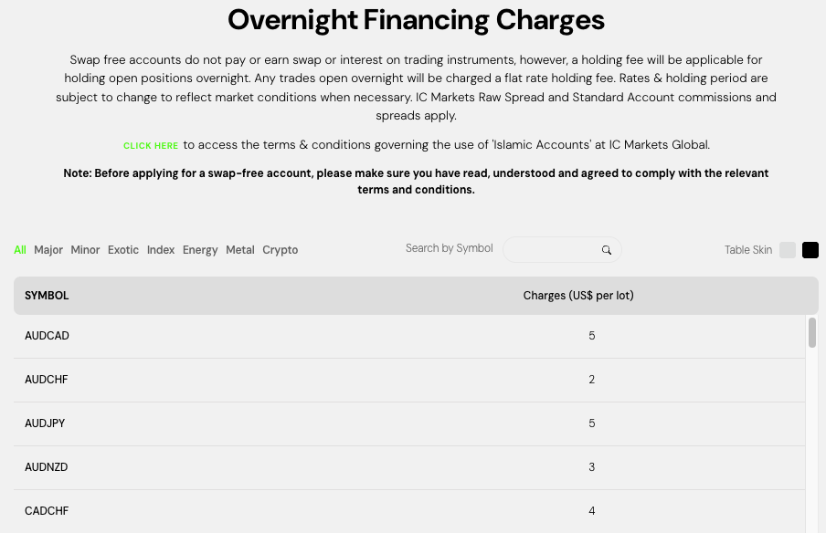The width and height of the screenshot is (826, 533).
Task: Open the Minor instruments tab
Action: [85, 249]
